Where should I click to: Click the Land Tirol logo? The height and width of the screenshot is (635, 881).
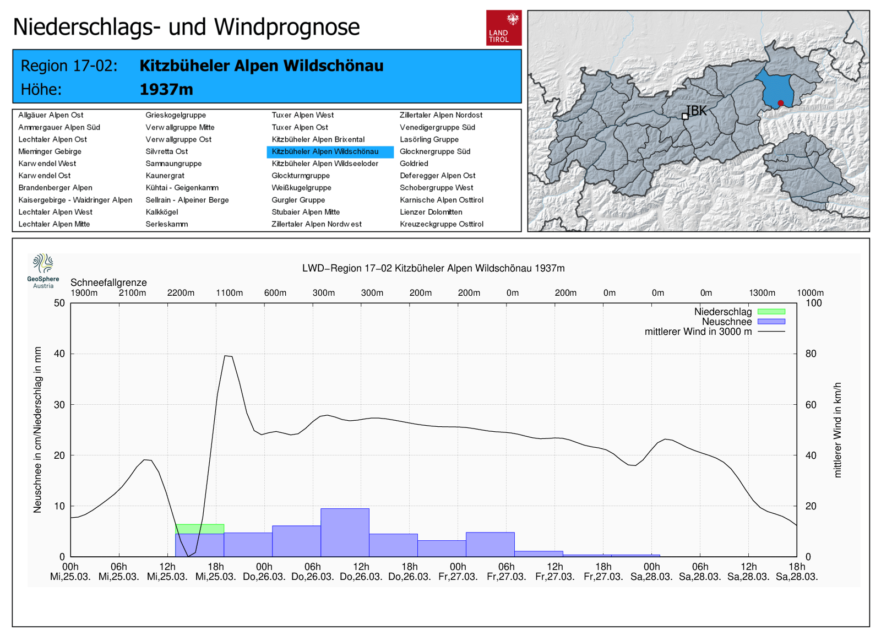tap(503, 28)
